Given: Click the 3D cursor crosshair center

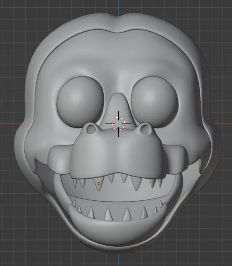Looking at the screenshot, I should [x=118, y=124].
